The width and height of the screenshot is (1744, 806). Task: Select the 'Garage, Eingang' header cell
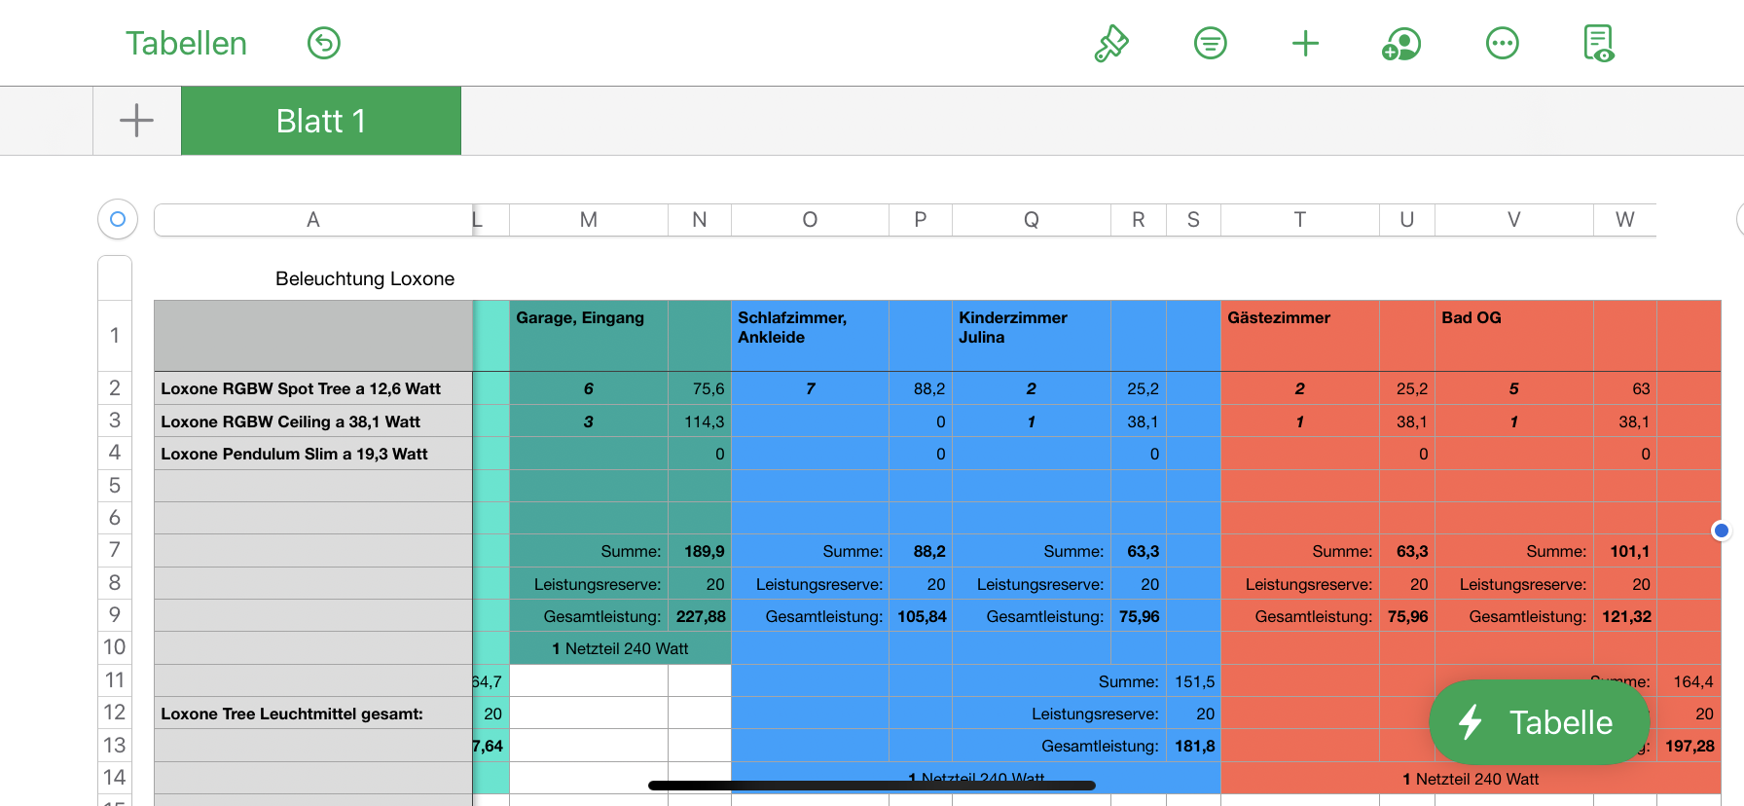(x=589, y=336)
